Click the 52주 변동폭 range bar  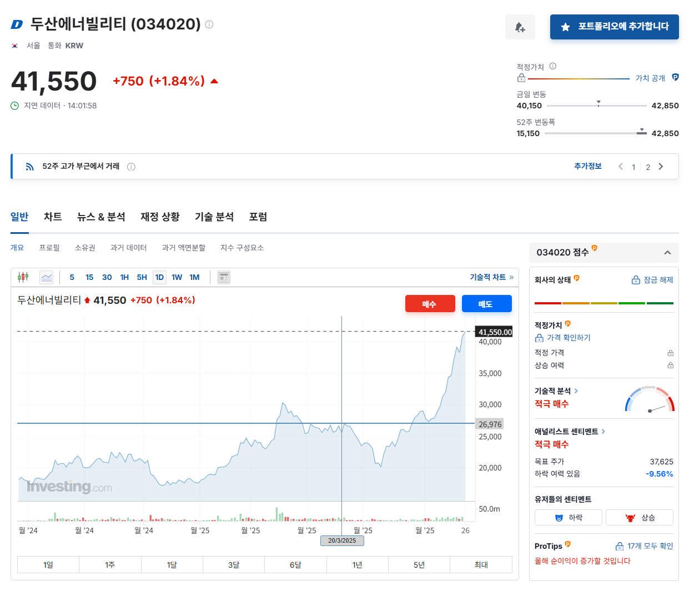[597, 133]
